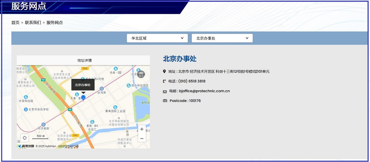Click the 北京市杂技学校 school icon
Image resolution: width=370 pixels, height=162 pixels.
26,109
